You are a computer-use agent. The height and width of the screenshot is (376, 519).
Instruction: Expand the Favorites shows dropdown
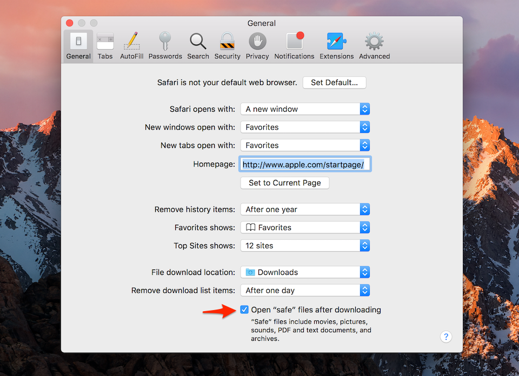coord(305,227)
